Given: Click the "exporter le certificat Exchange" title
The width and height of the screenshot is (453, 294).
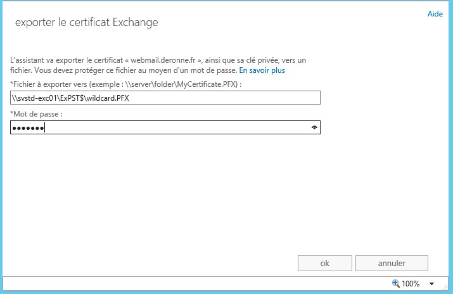Looking at the screenshot, I should (87, 23).
